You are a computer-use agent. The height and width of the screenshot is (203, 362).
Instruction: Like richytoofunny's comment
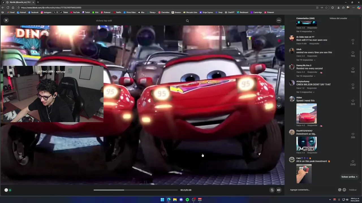[353, 85]
